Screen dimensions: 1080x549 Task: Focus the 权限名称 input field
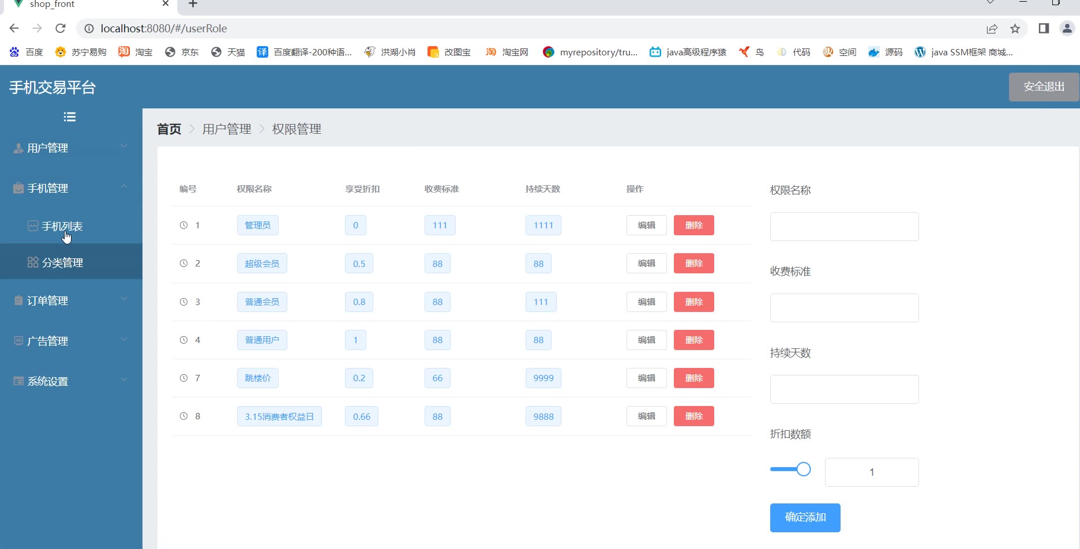click(845, 227)
